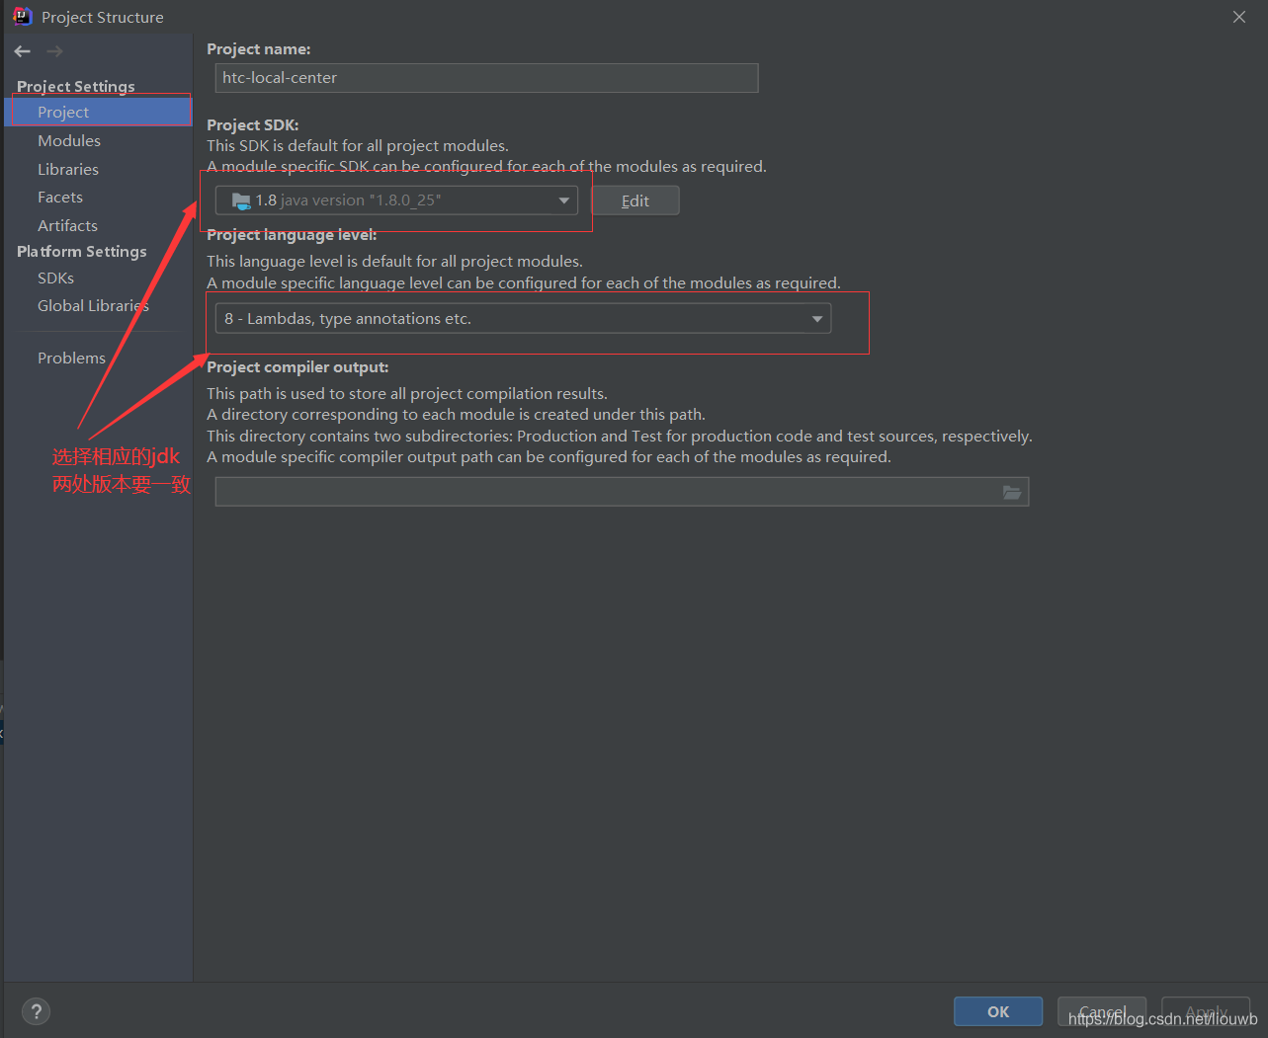Click text 'This path is used to store all project compilation results.'
The image size is (1268, 1038).
(x=407, y=394)
